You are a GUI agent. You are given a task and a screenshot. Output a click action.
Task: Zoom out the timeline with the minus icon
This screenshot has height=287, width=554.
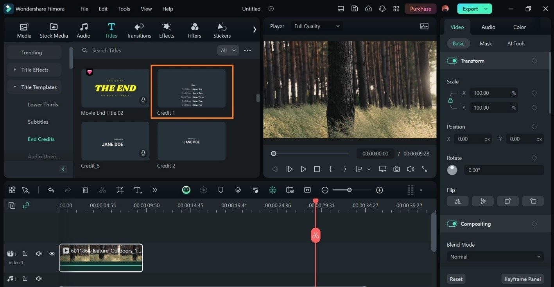pos(325,190)
